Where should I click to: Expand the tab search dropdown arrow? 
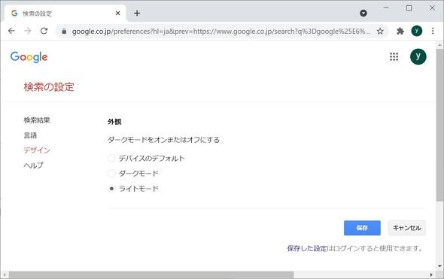point(363,13)
